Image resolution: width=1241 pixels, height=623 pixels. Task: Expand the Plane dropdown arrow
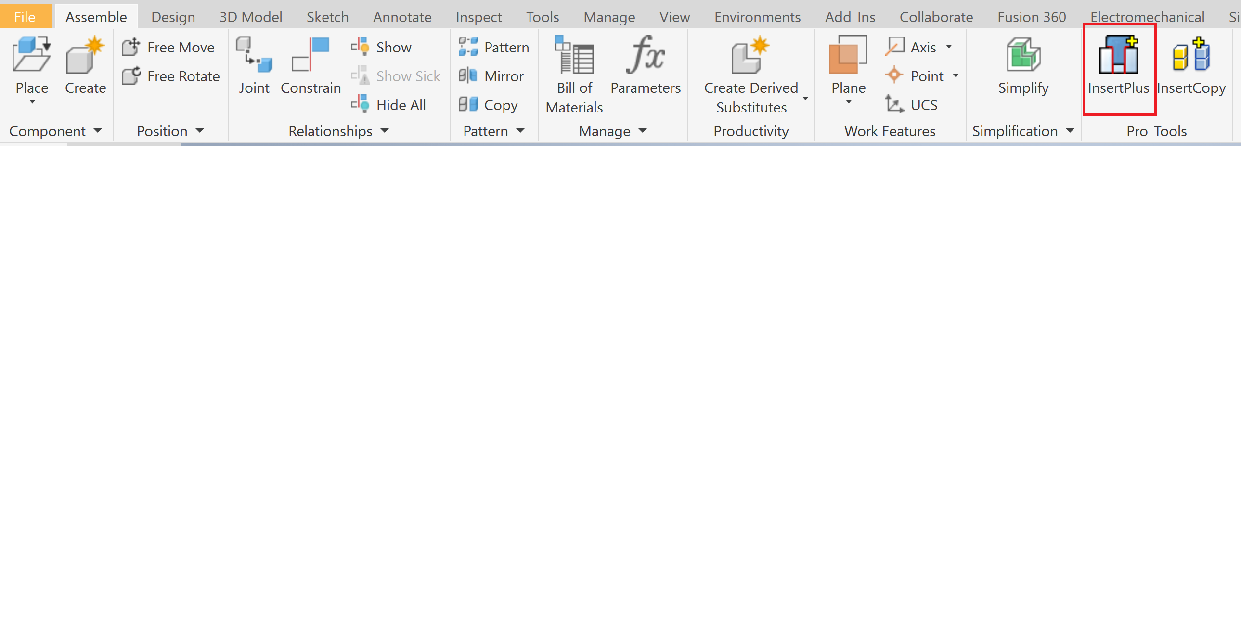click(x=848, y=102)
